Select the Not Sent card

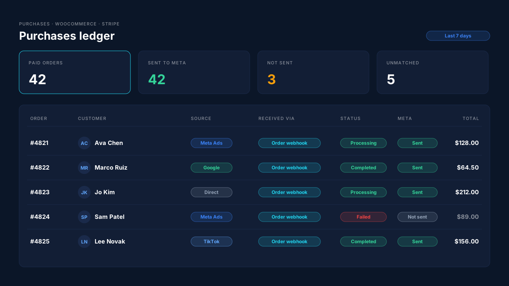pyautogui.click(x=313, y=72)
